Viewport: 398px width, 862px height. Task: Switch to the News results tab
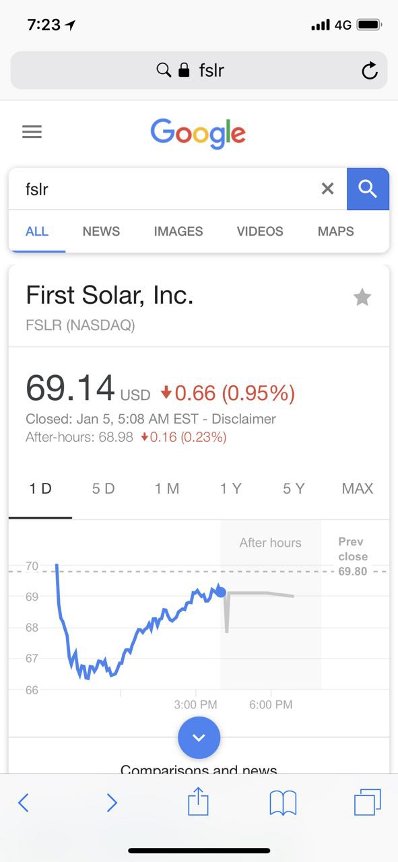(101, 231)
